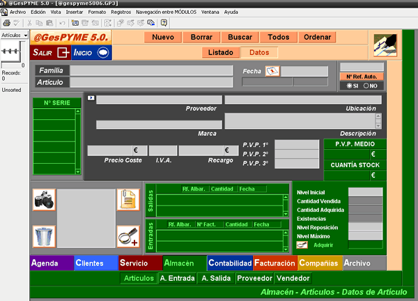Open the Ayuda menu
Viewport: 418px width, 301px height.
tap(231, 13)
